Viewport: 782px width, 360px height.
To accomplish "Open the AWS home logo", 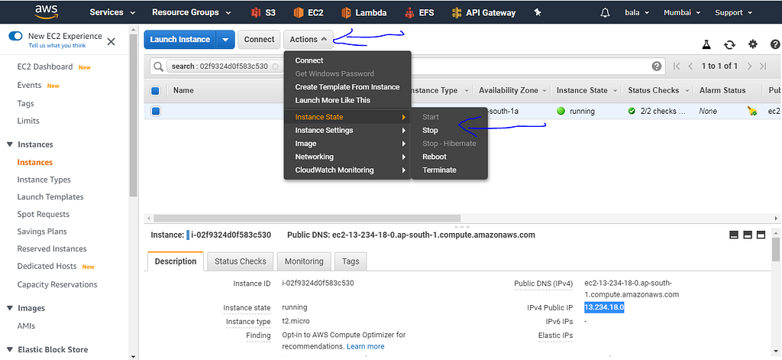I will tap(47, 11).
